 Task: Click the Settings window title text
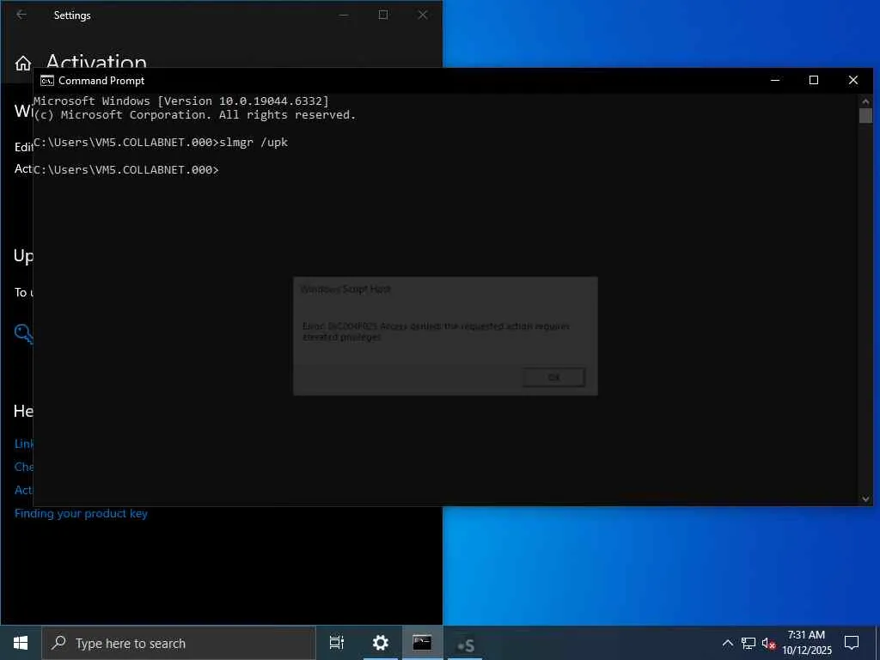(x=72, y=15)
